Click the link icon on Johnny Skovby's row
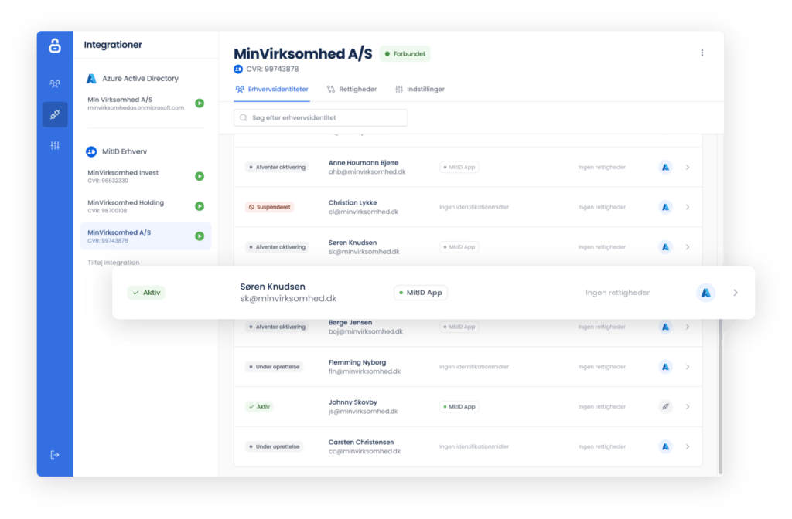The height and width of the screenshot is (519, 792). (665, 406)
